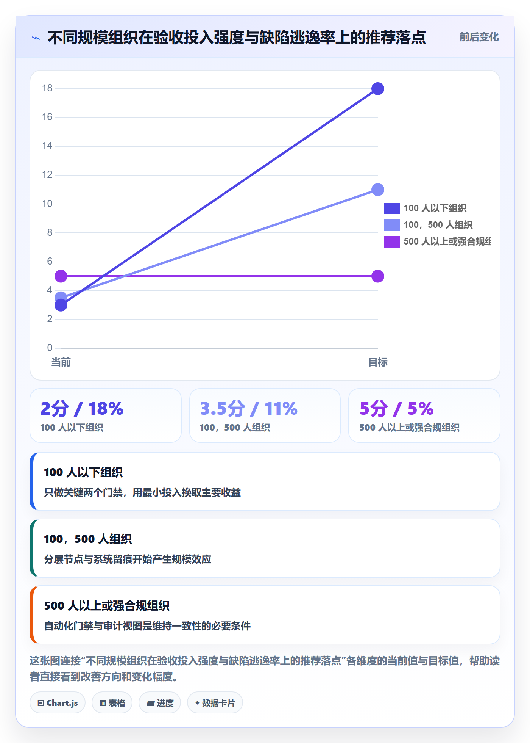Image resolution: width=530 pixels, height=743 pixels.
Task: Open the 500 人以上或强合规组织 description card
Action: pos(265,615)
